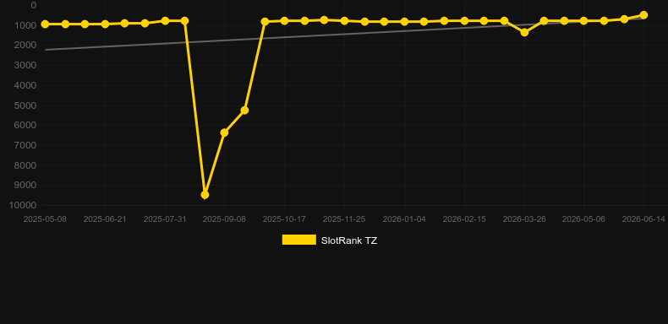Select the first data point at 2025-05-08
668x324 pixels.
45,24
